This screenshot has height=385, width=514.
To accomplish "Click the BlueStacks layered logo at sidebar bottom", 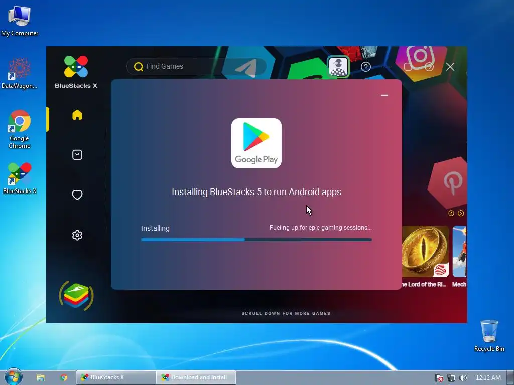I will tap(76, 296).
